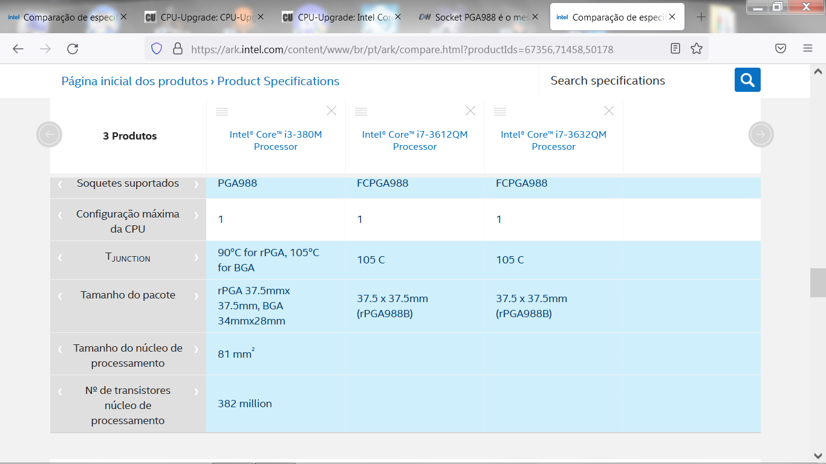Click the left carousel arrow beside 3 Produtos
826x464 pixels.
coord(49,134)
